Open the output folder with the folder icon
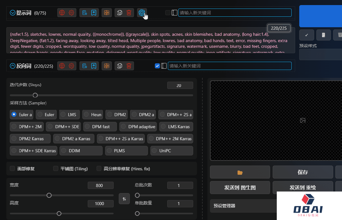342x220 pixels. point(240,173)
